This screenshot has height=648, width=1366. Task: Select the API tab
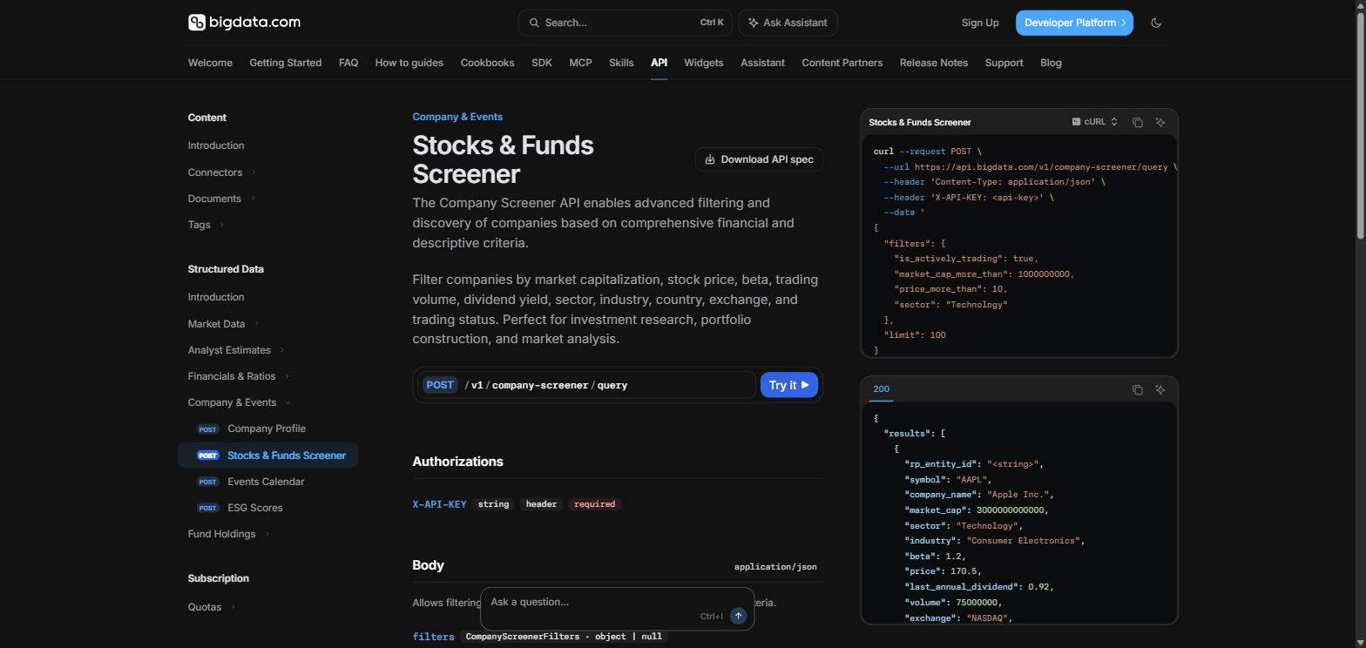(x=659, y=63)
